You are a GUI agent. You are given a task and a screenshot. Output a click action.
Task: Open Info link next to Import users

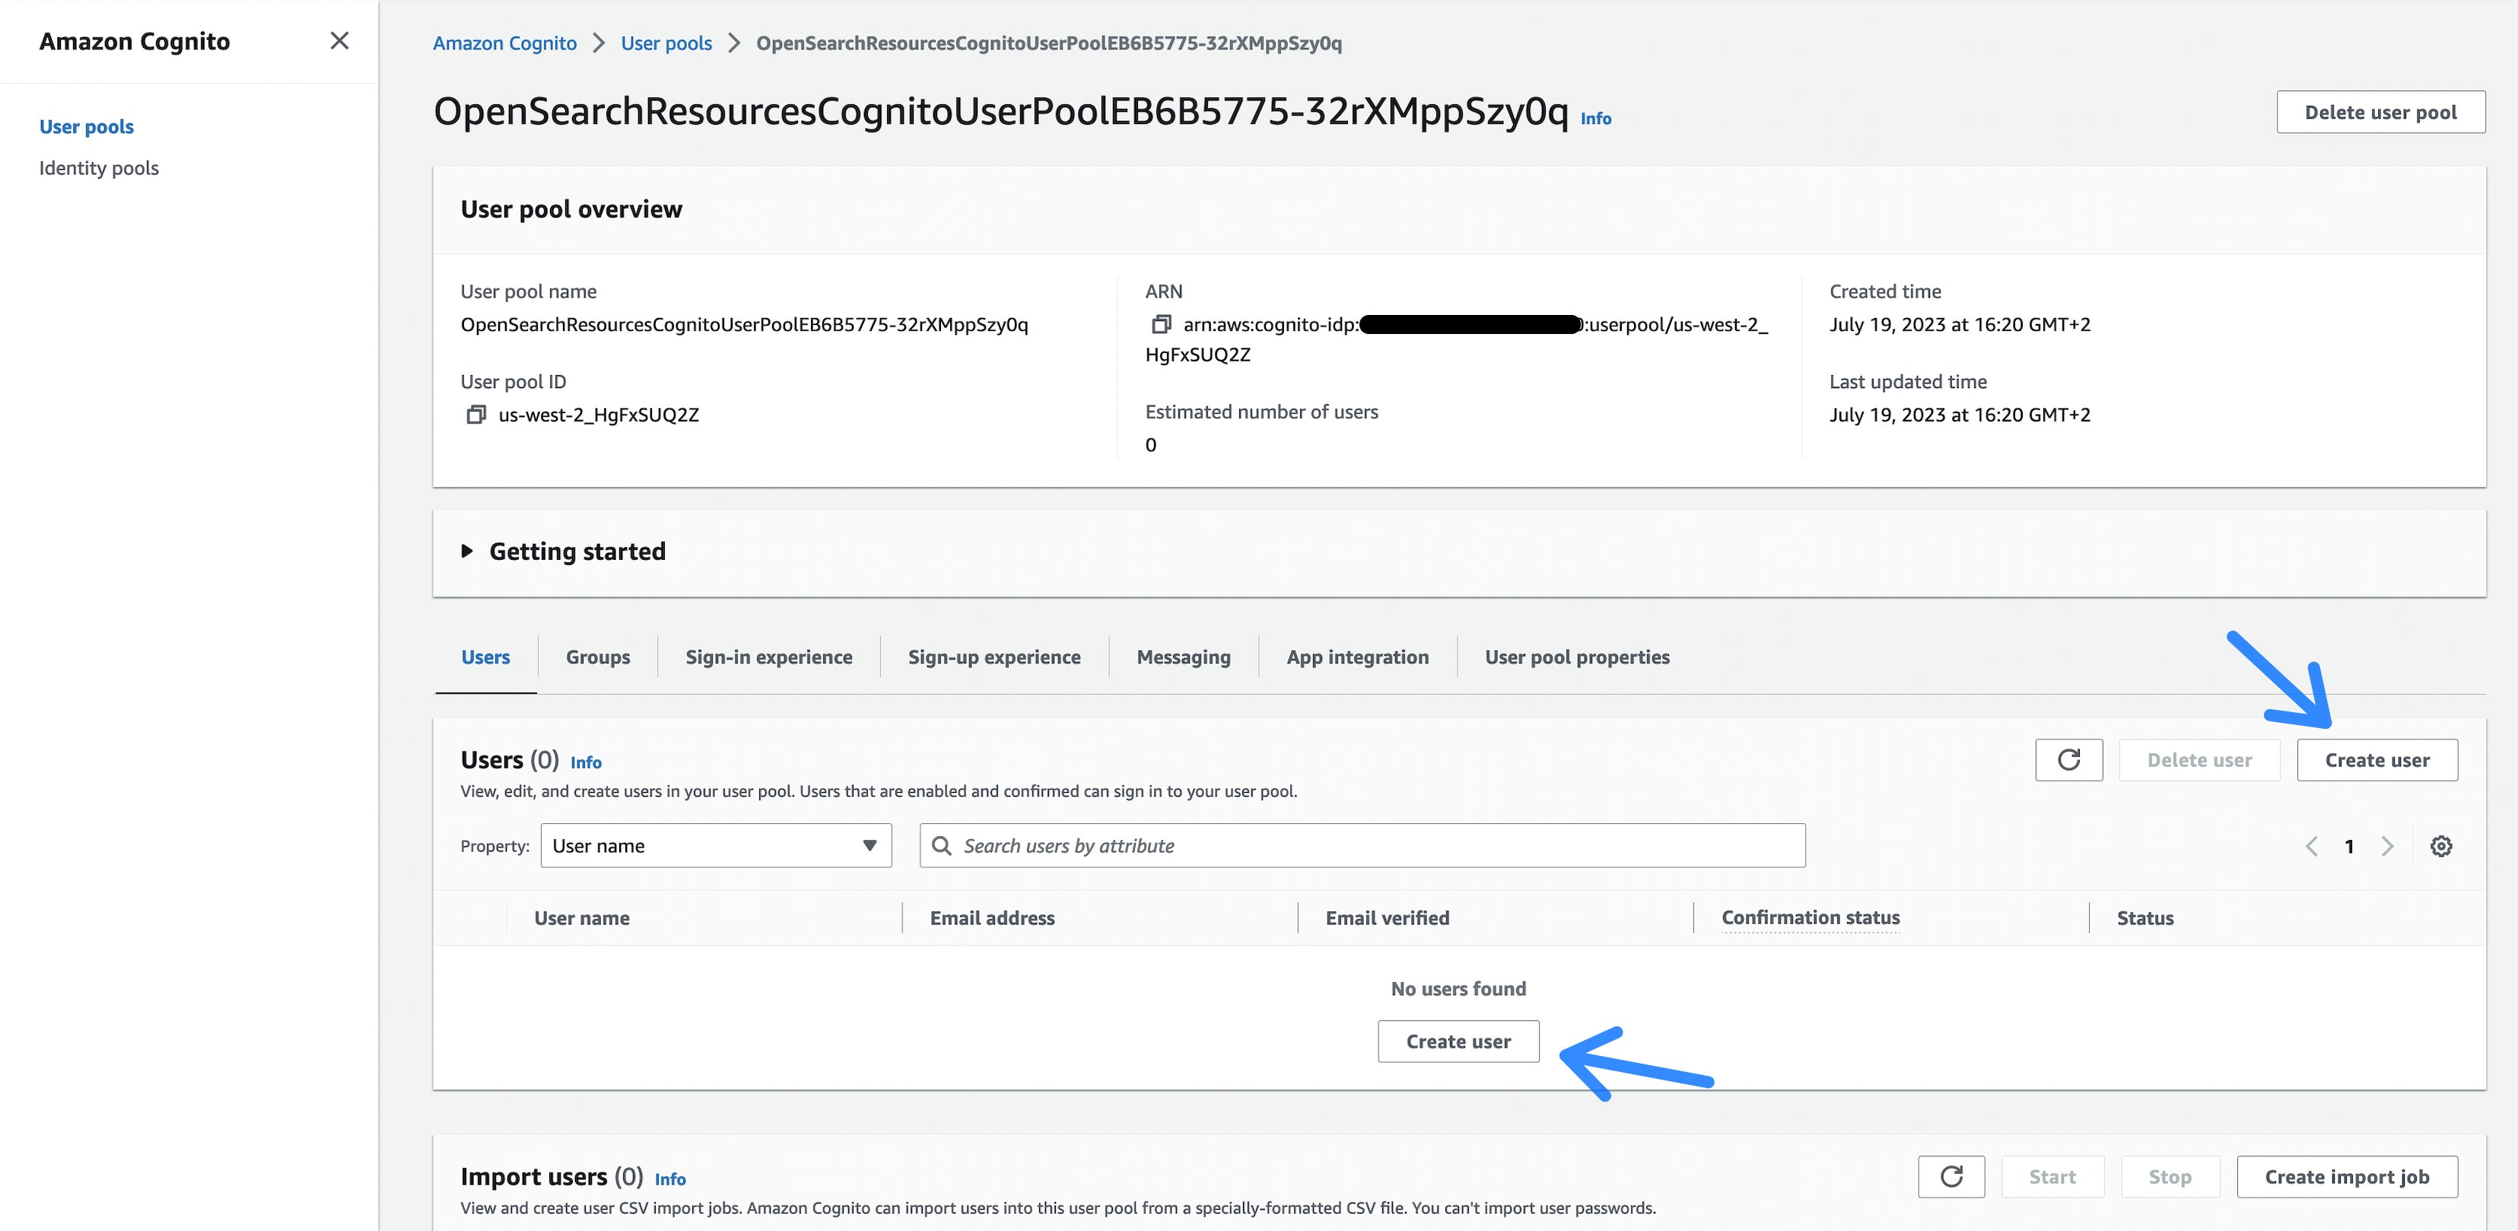pyautogui.click(x=669, y=1179)
